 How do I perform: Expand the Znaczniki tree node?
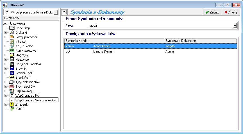point(6,105)
